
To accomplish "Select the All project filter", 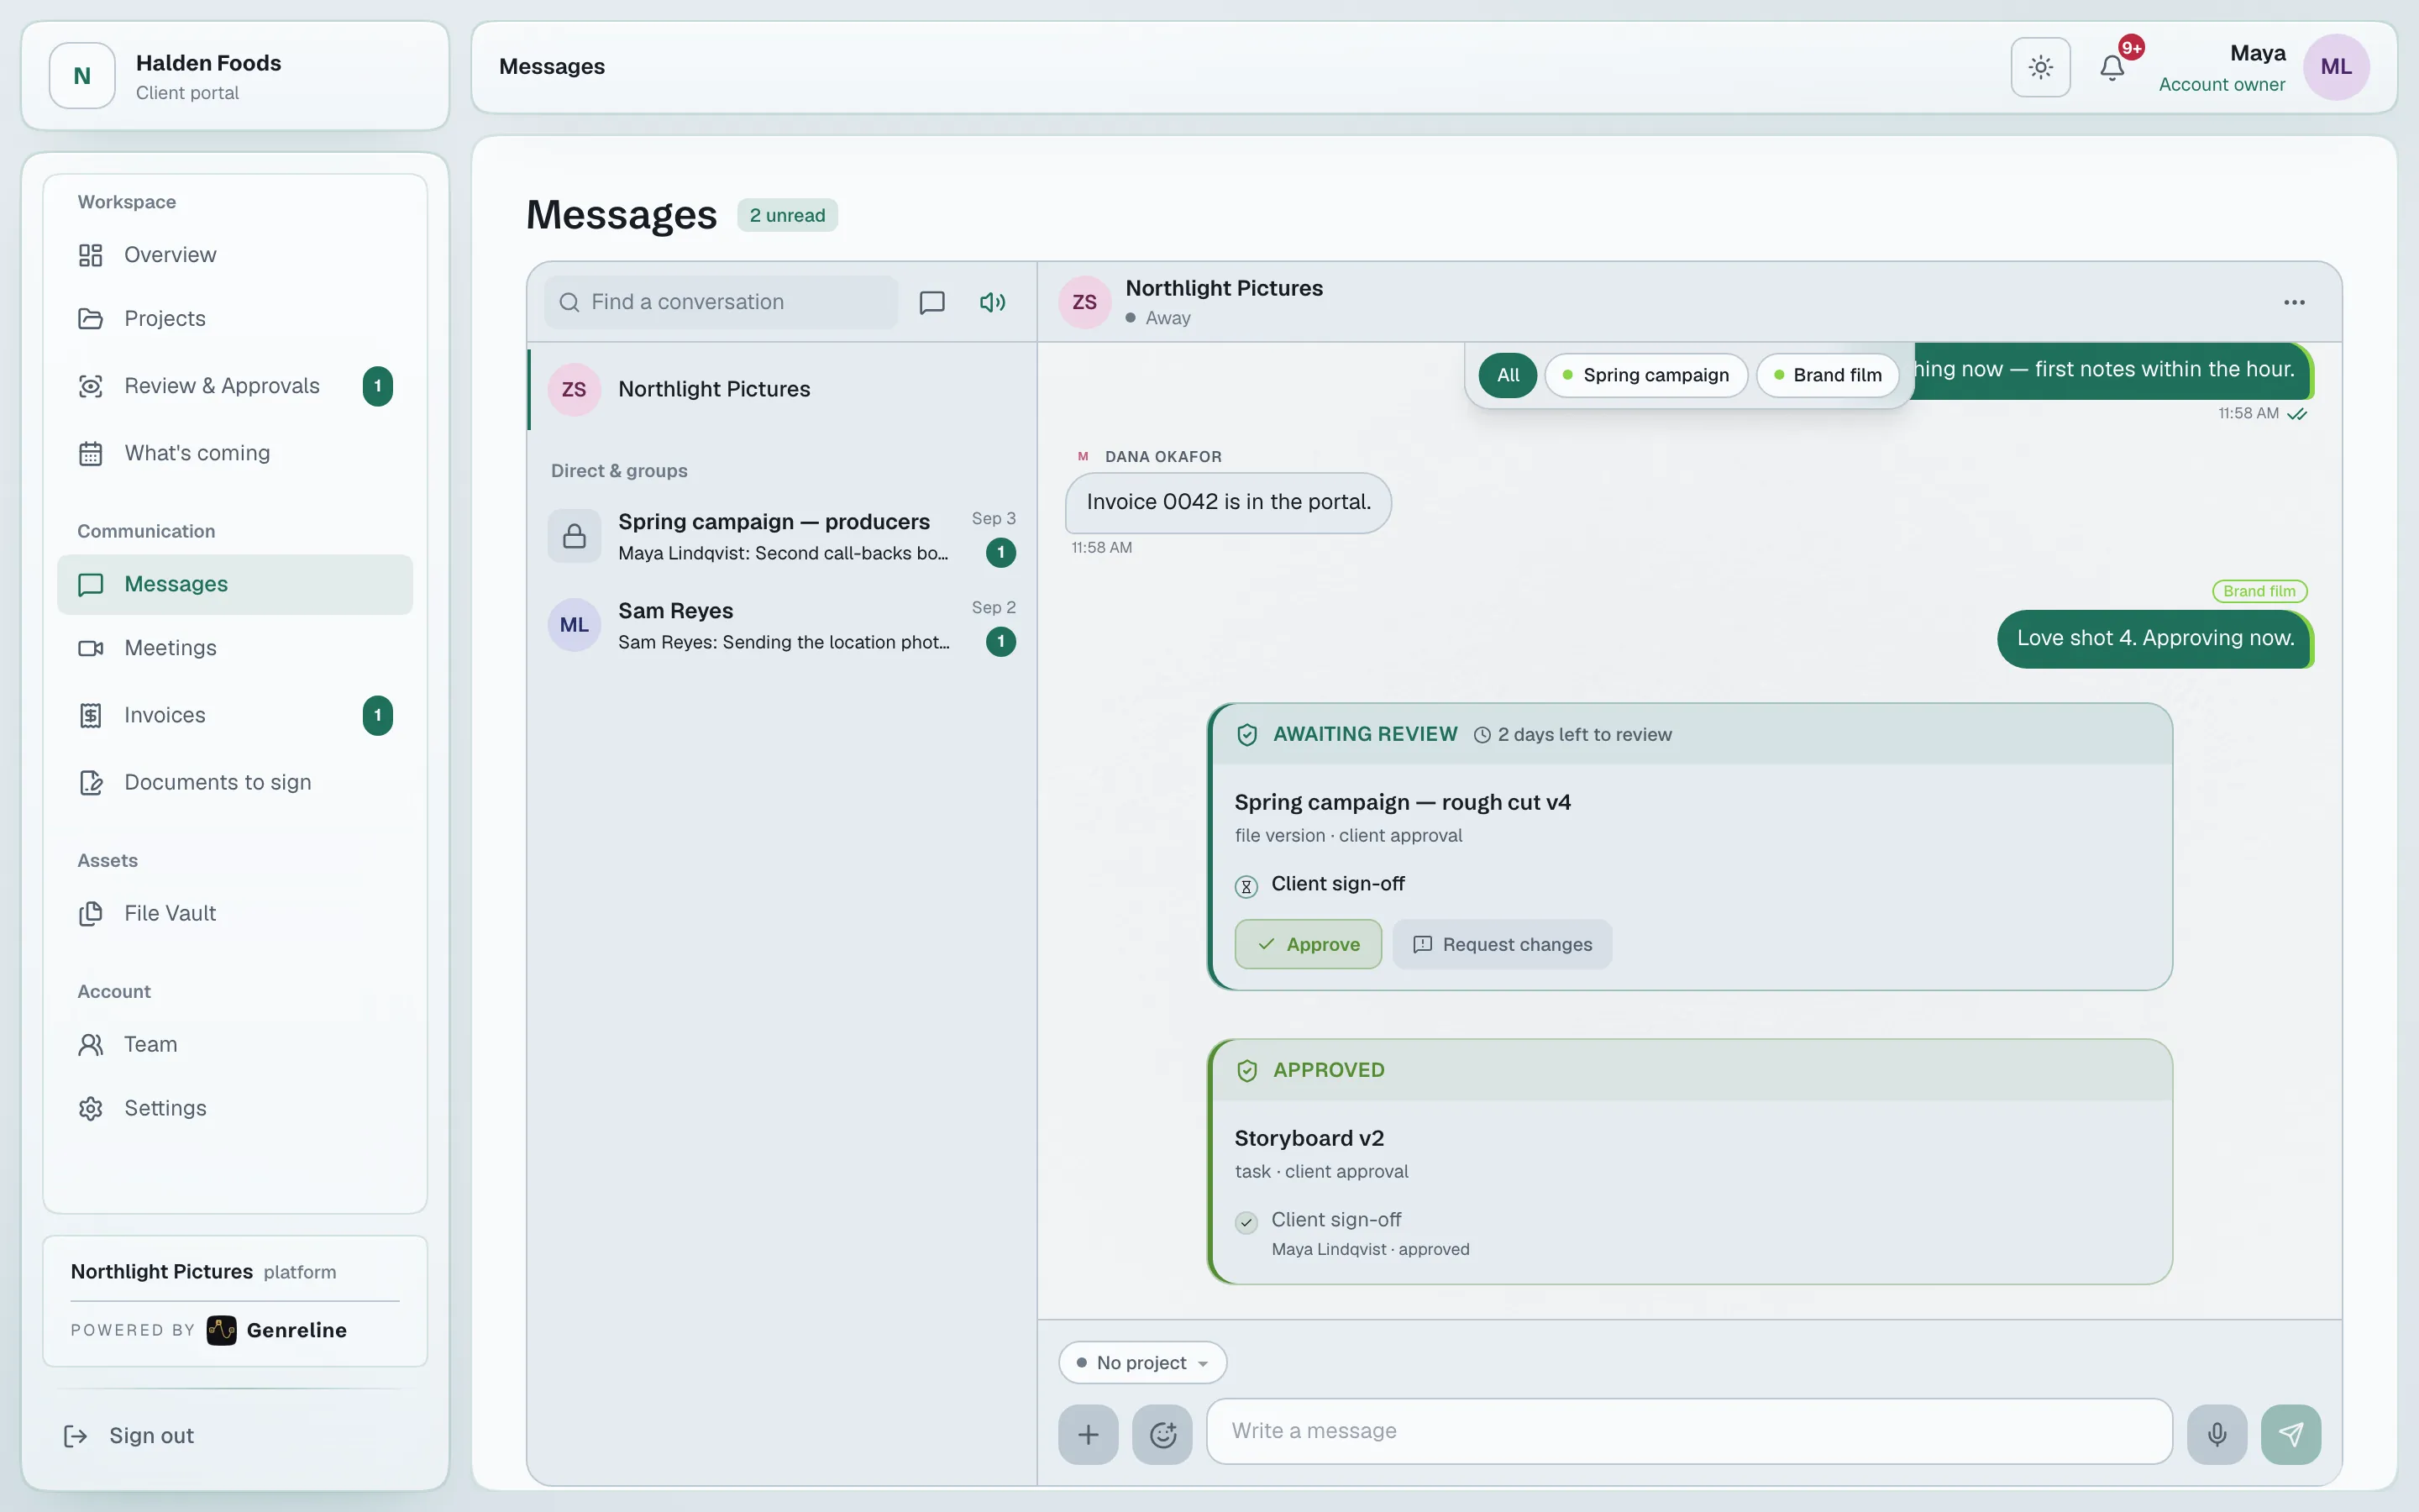I will click(1508, 375).
